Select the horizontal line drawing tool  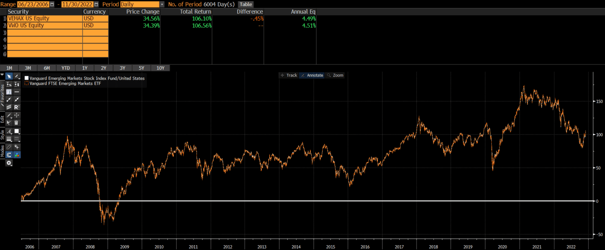coord(17,92)
